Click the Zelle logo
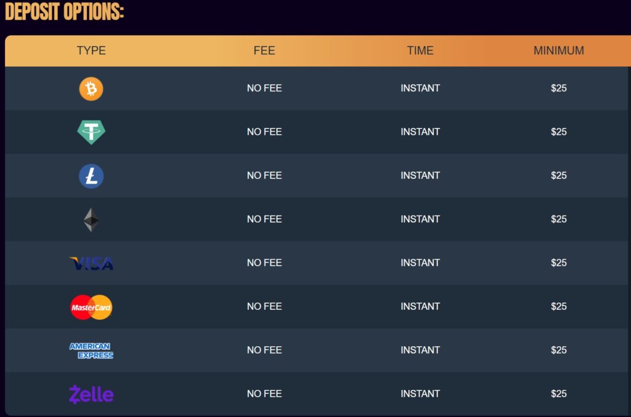The image size is (631, 417). pos(91,394)
